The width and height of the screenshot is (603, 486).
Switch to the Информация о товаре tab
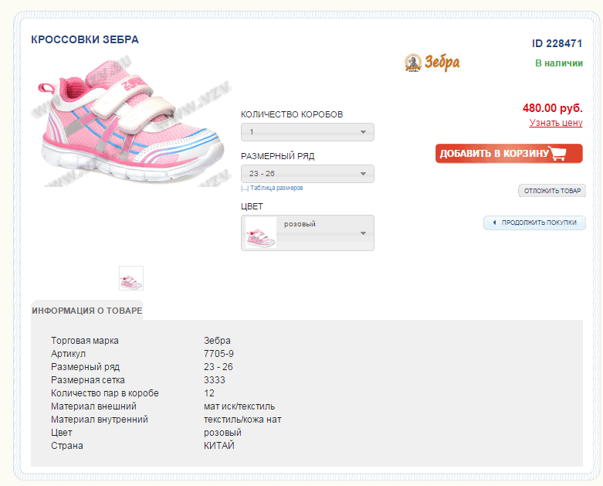pos(86,311)
